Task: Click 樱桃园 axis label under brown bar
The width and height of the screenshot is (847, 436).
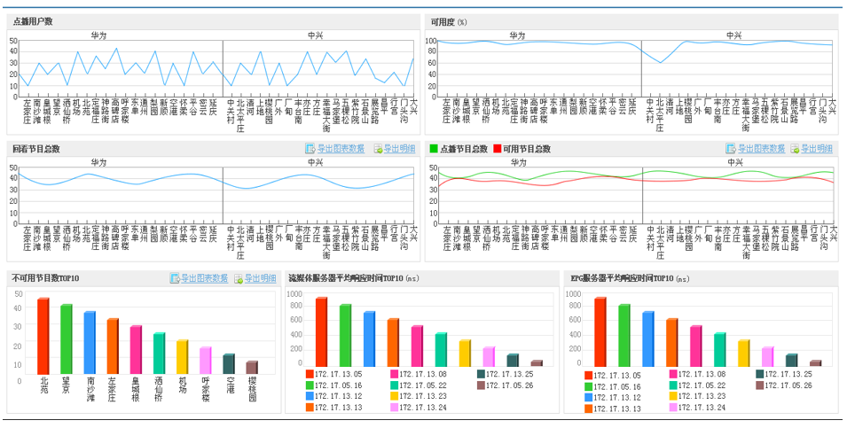Action: [252, 389]
